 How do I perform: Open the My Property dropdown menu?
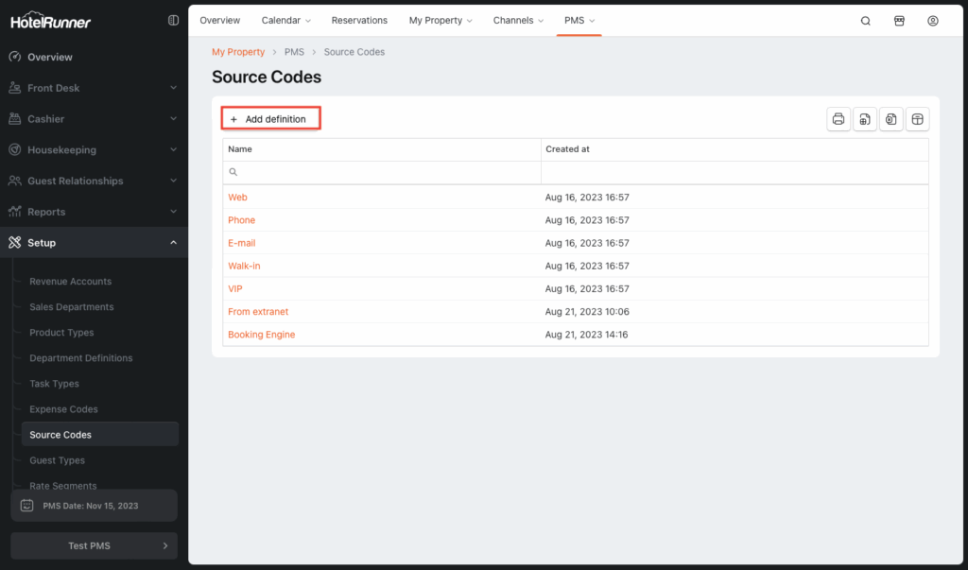(x=441, y=20)
